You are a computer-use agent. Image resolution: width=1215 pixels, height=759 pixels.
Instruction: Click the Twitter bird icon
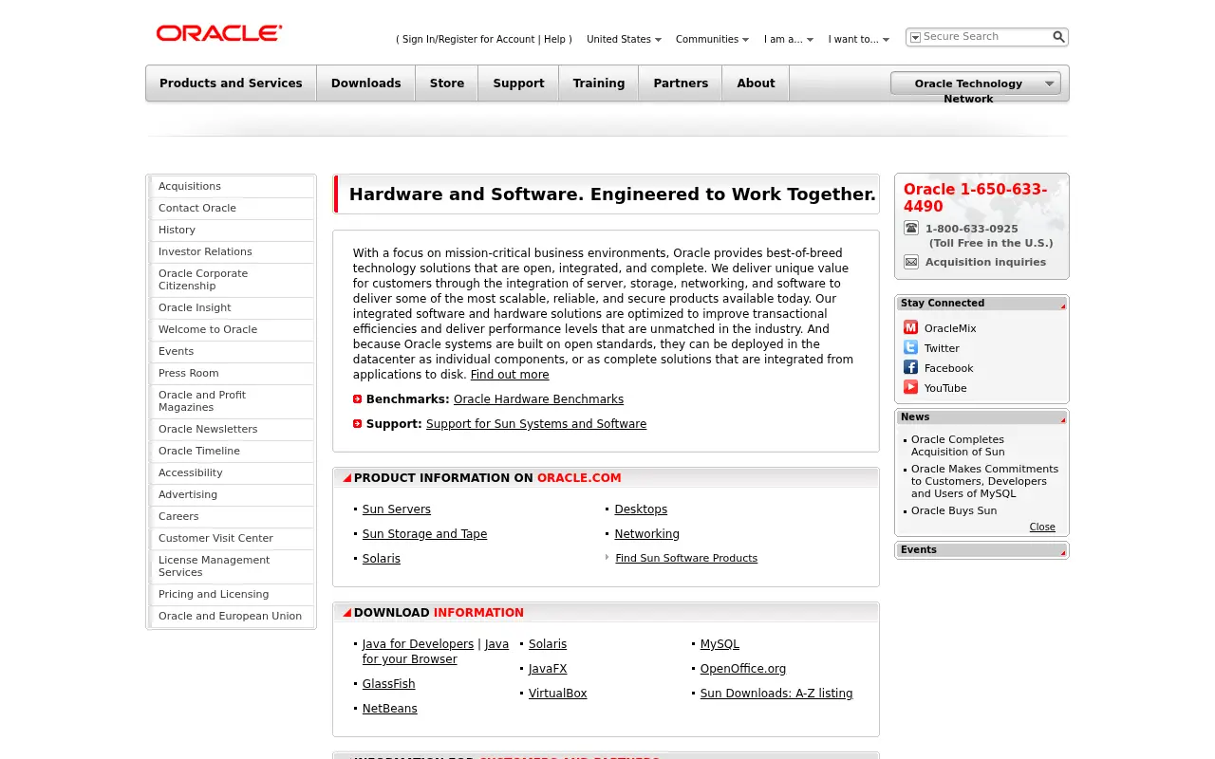click(910, 347)
